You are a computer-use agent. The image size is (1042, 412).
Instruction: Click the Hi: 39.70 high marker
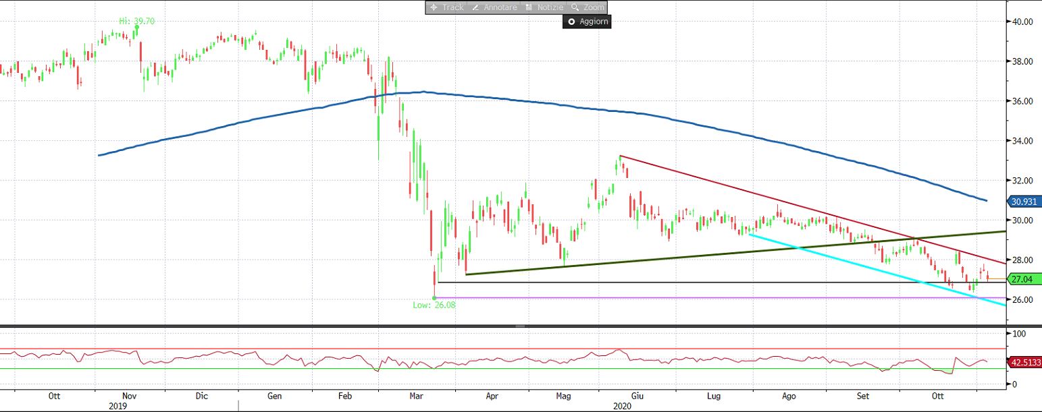[137, 21]
